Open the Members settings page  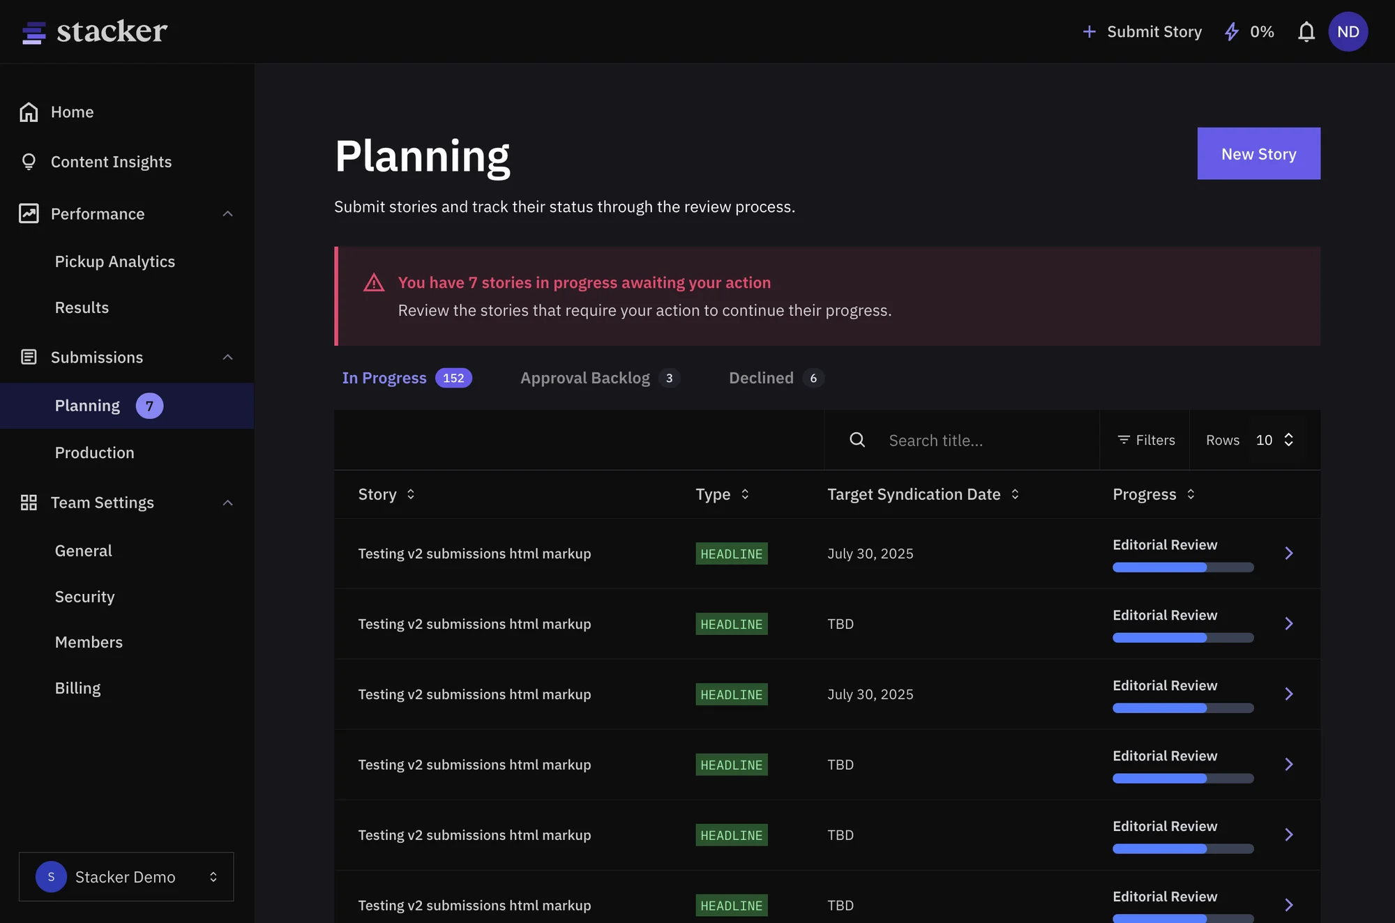89,642
